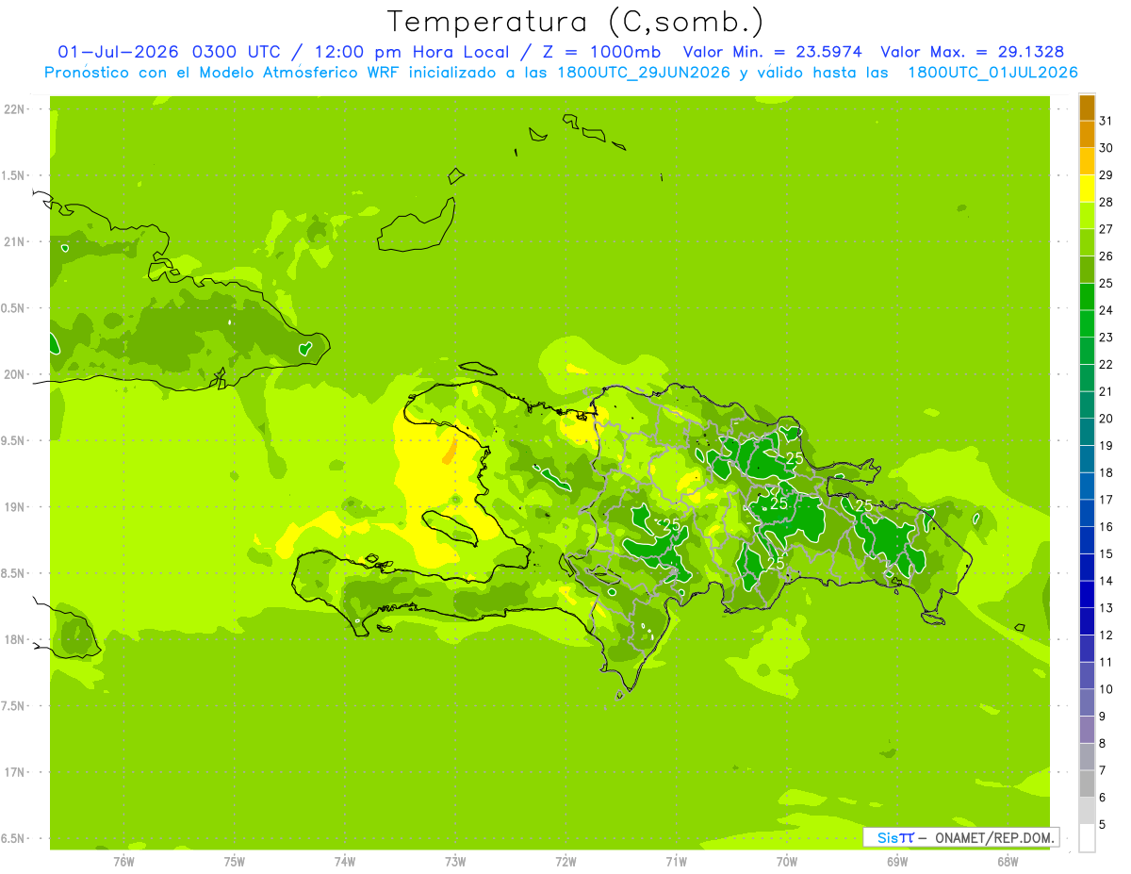1131x874 pixels.
Task: Click legend value 15
Action: [1106, 553]
